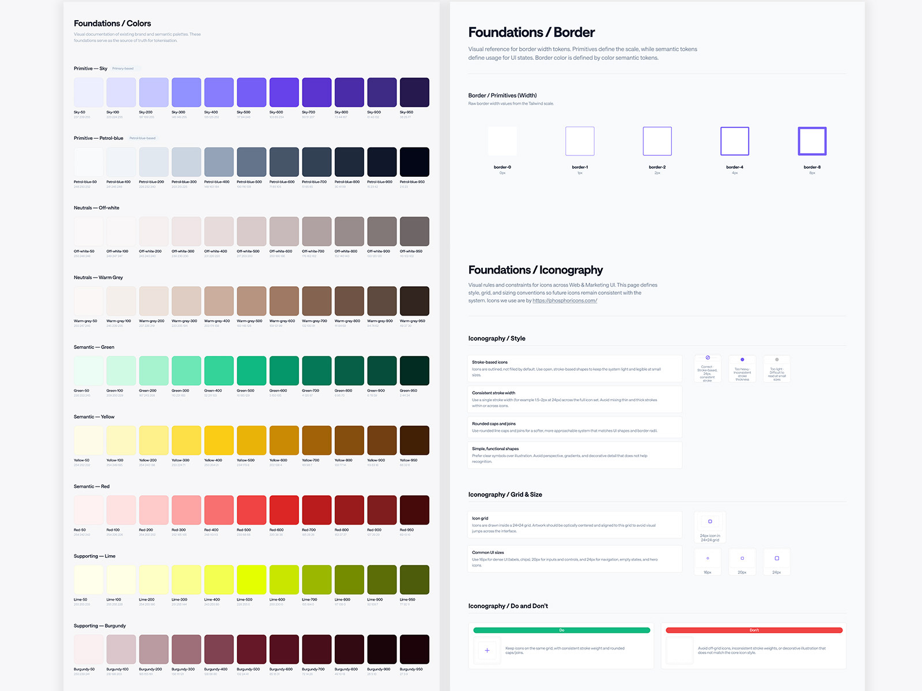Viewport: 922px width, 691px height.
Task: Click the Primary-based tag beside Sky heading
Action: point(123,69)
